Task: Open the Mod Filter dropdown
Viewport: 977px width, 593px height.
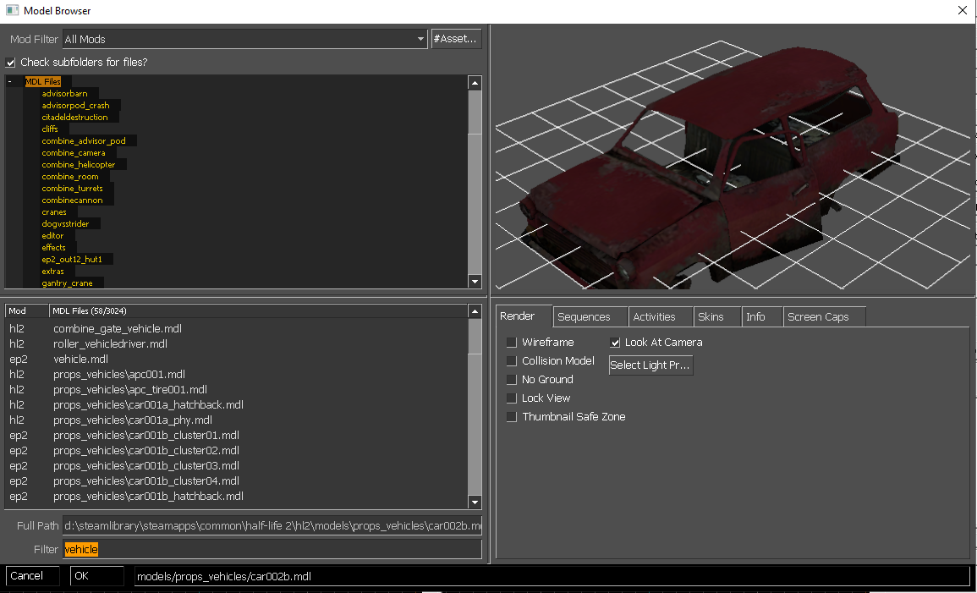Action: coord(420,39)
